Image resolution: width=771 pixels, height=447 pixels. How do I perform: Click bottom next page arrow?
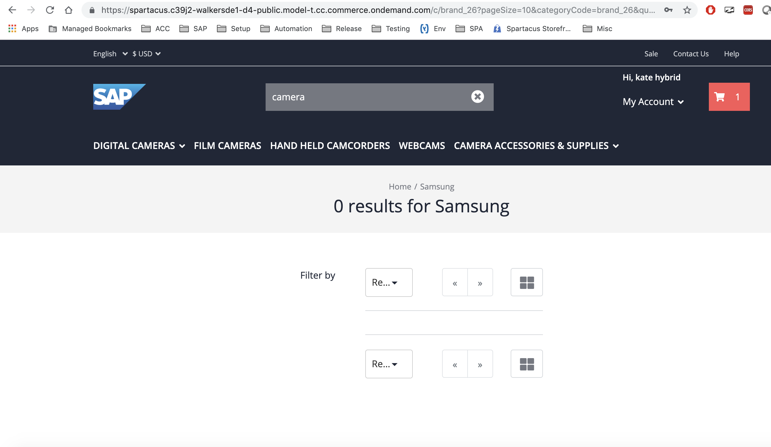coord(480,364)
